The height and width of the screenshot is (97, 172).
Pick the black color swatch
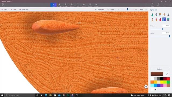[162, 79]
